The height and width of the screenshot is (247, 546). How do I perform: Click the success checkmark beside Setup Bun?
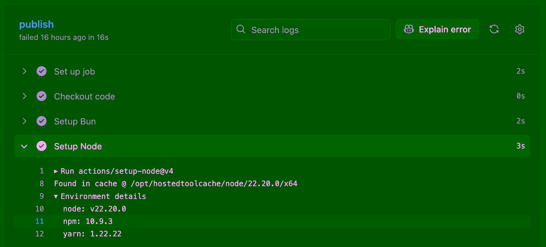42,121
